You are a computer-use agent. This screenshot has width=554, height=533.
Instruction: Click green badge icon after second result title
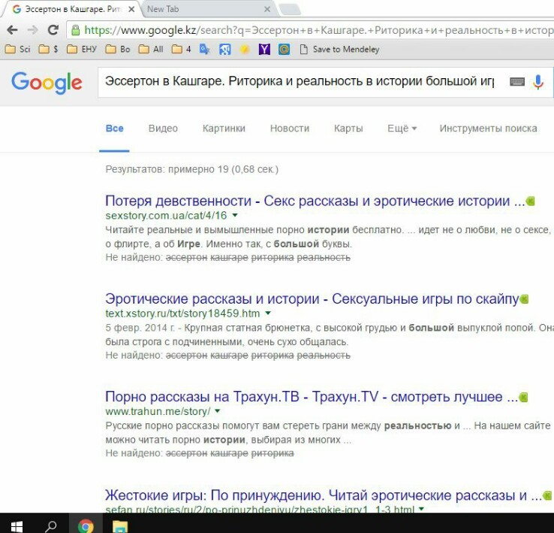pos(524,299)
